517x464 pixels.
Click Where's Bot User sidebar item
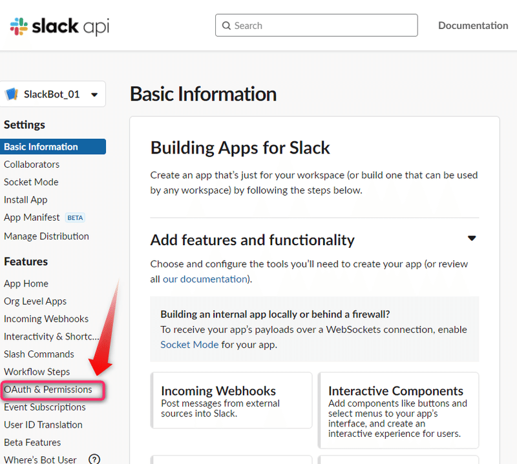tap(40, 459)
